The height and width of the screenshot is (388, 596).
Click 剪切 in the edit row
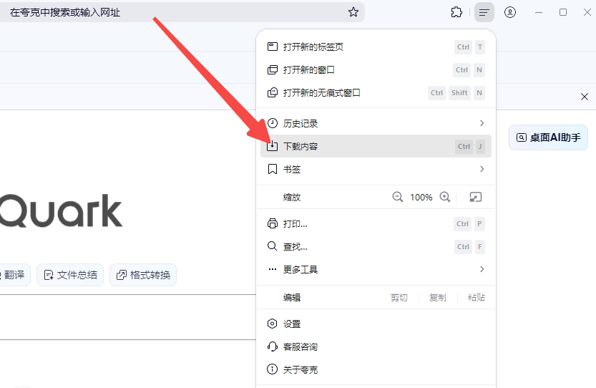tap(399, 298)
